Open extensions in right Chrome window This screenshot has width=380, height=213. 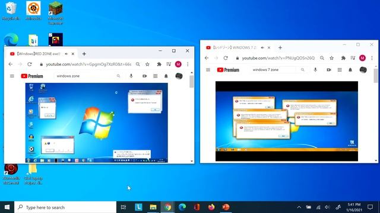click(343, 58)
